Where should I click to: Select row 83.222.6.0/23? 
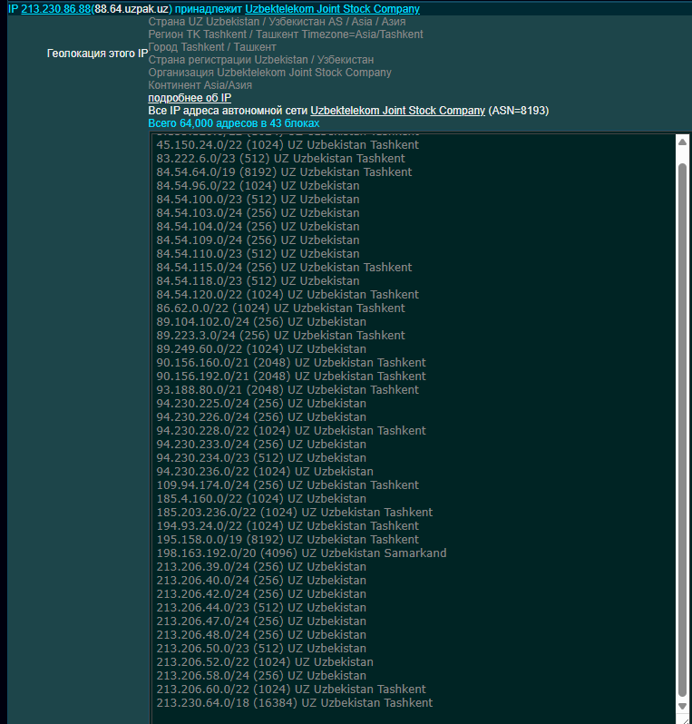click(280, 159)
